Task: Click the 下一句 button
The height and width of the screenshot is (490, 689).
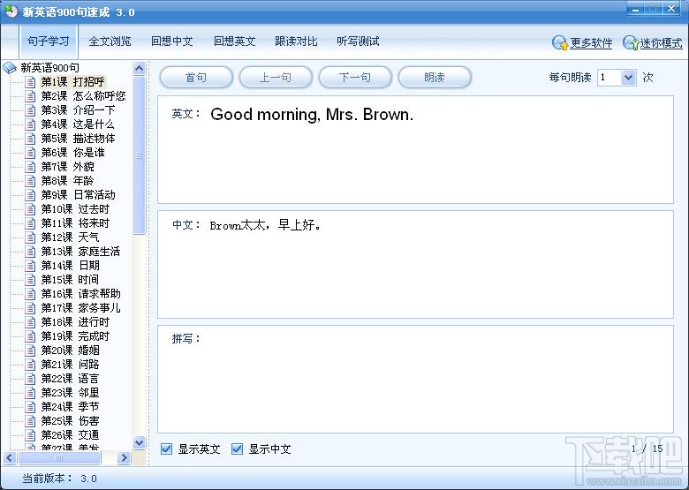Action: pyautogui.click(x=355, y=78)
